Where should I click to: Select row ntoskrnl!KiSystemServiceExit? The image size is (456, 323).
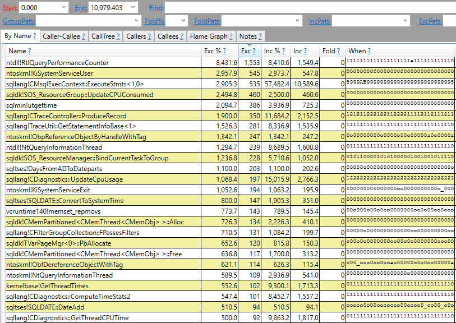click(230, 190)
